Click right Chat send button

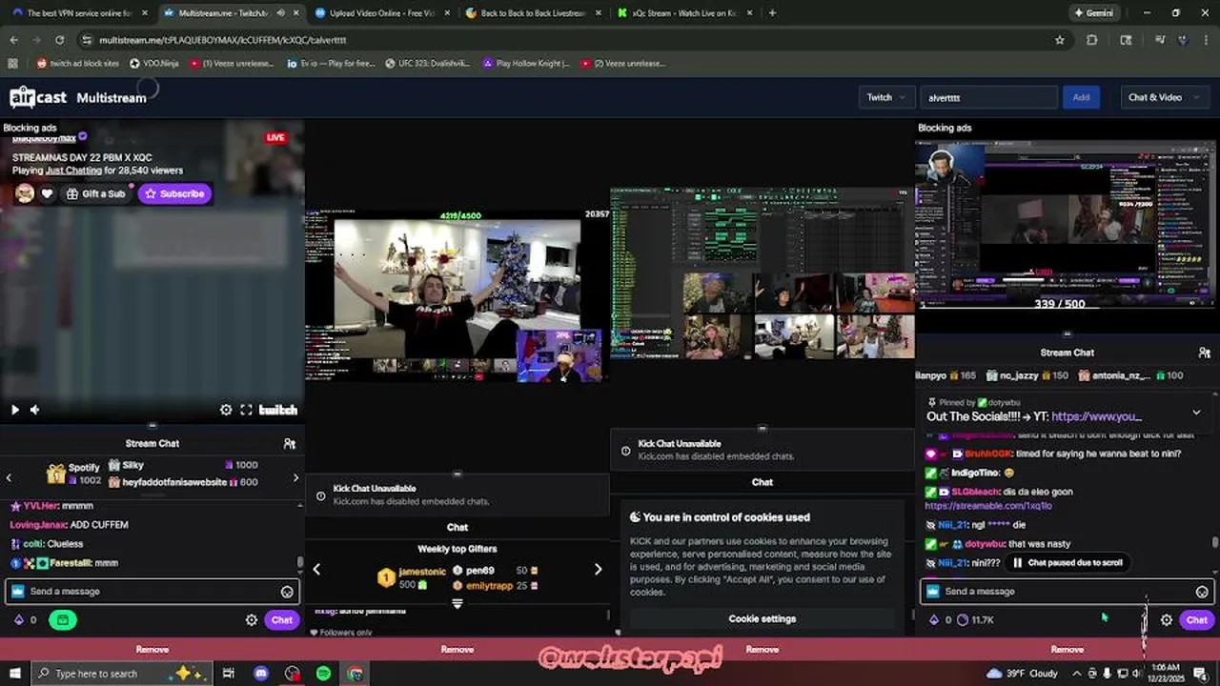1197,619
